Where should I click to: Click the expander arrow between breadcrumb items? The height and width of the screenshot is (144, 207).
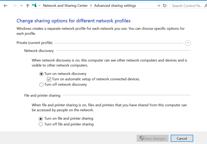tap(91, 6)
